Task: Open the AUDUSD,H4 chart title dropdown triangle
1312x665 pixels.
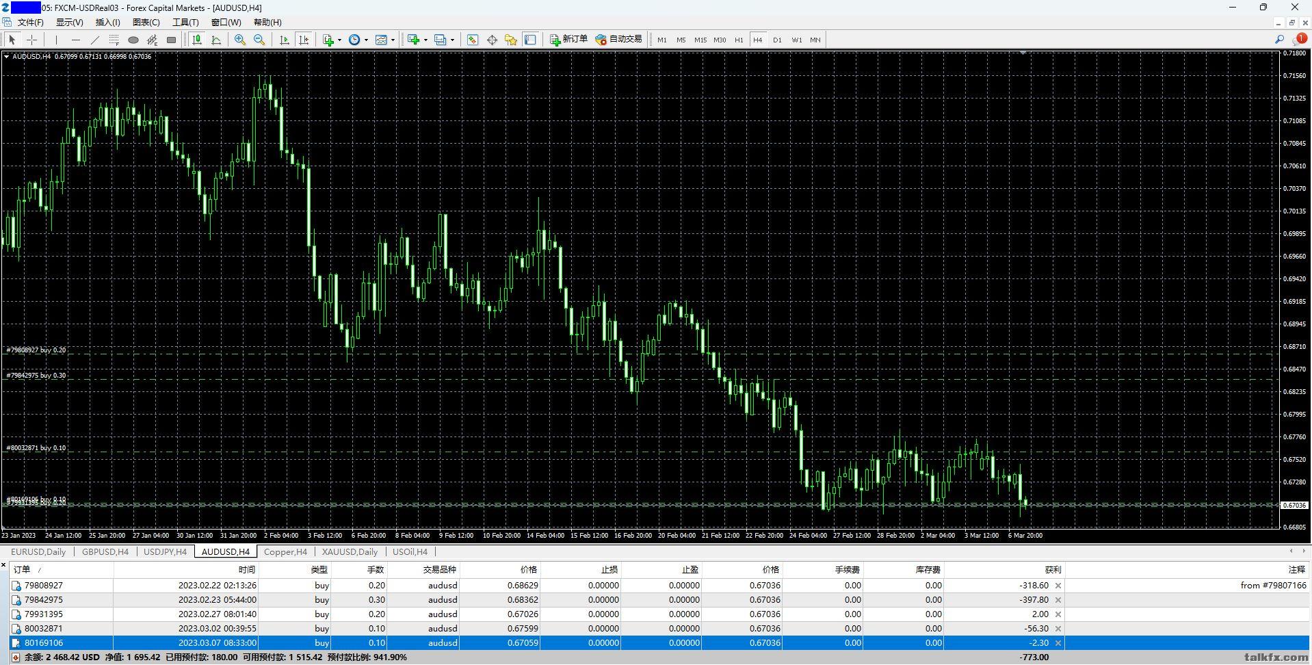Action: tap(6, 57)
